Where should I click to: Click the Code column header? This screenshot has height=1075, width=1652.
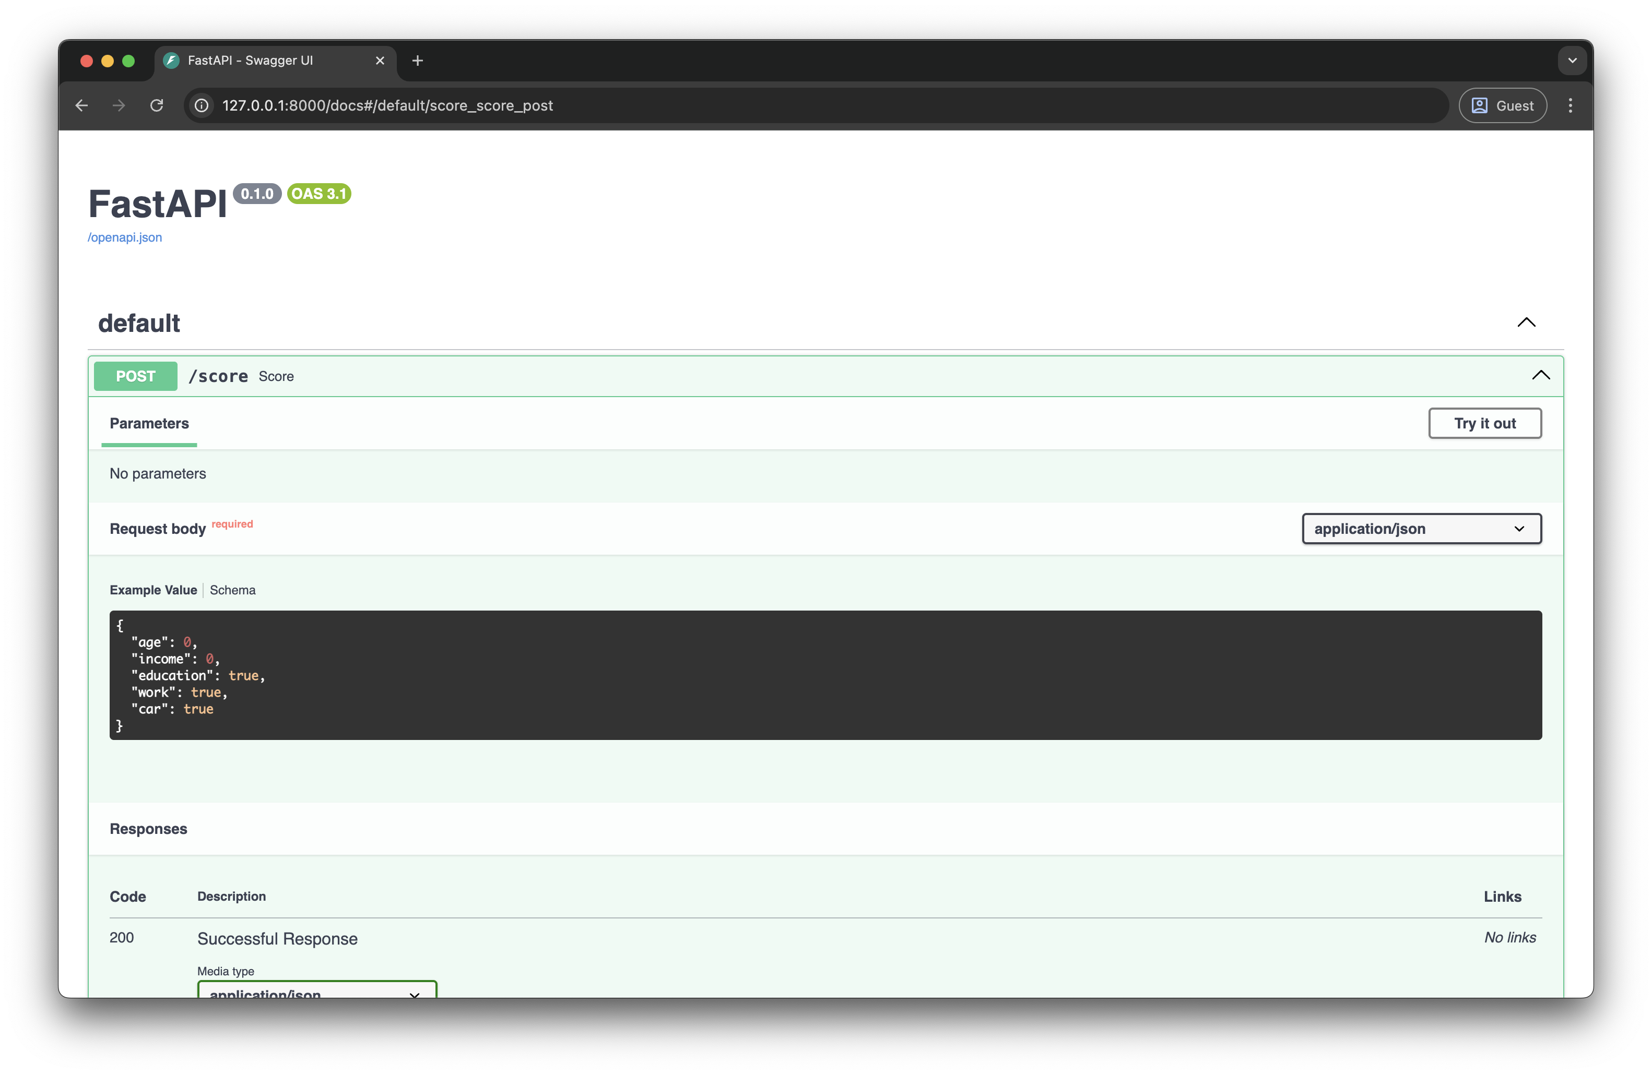[x=128, y=896]
